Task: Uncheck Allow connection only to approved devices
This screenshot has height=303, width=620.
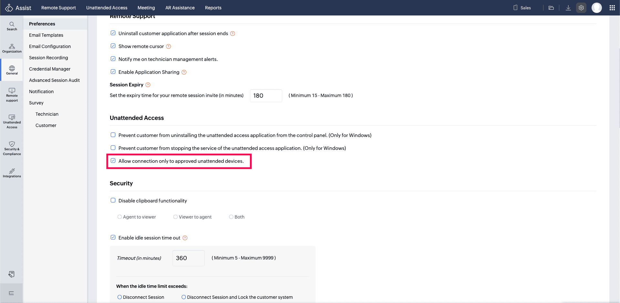Action: (113, 161)
